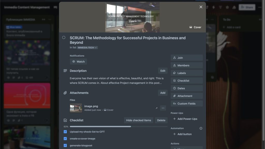The width and height of the screenshot is (265, 149).
Task: Open the image.png attachment thumbnail
Action: [x=76, y=108]
